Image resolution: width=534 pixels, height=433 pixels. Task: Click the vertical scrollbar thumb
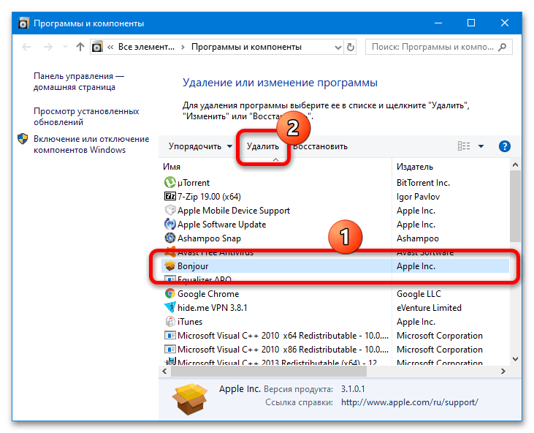[515, 206]
